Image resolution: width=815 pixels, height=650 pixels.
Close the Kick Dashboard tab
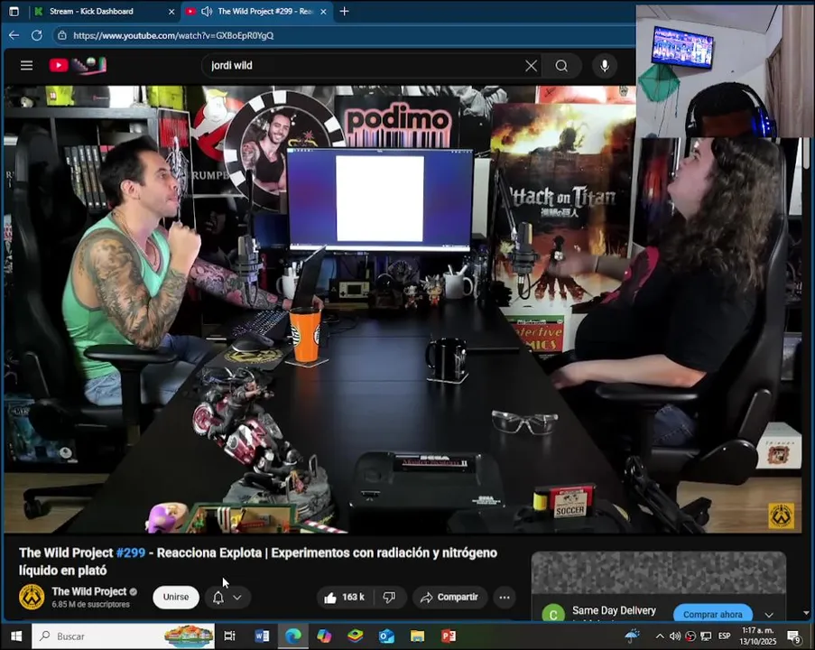(171, 12)
